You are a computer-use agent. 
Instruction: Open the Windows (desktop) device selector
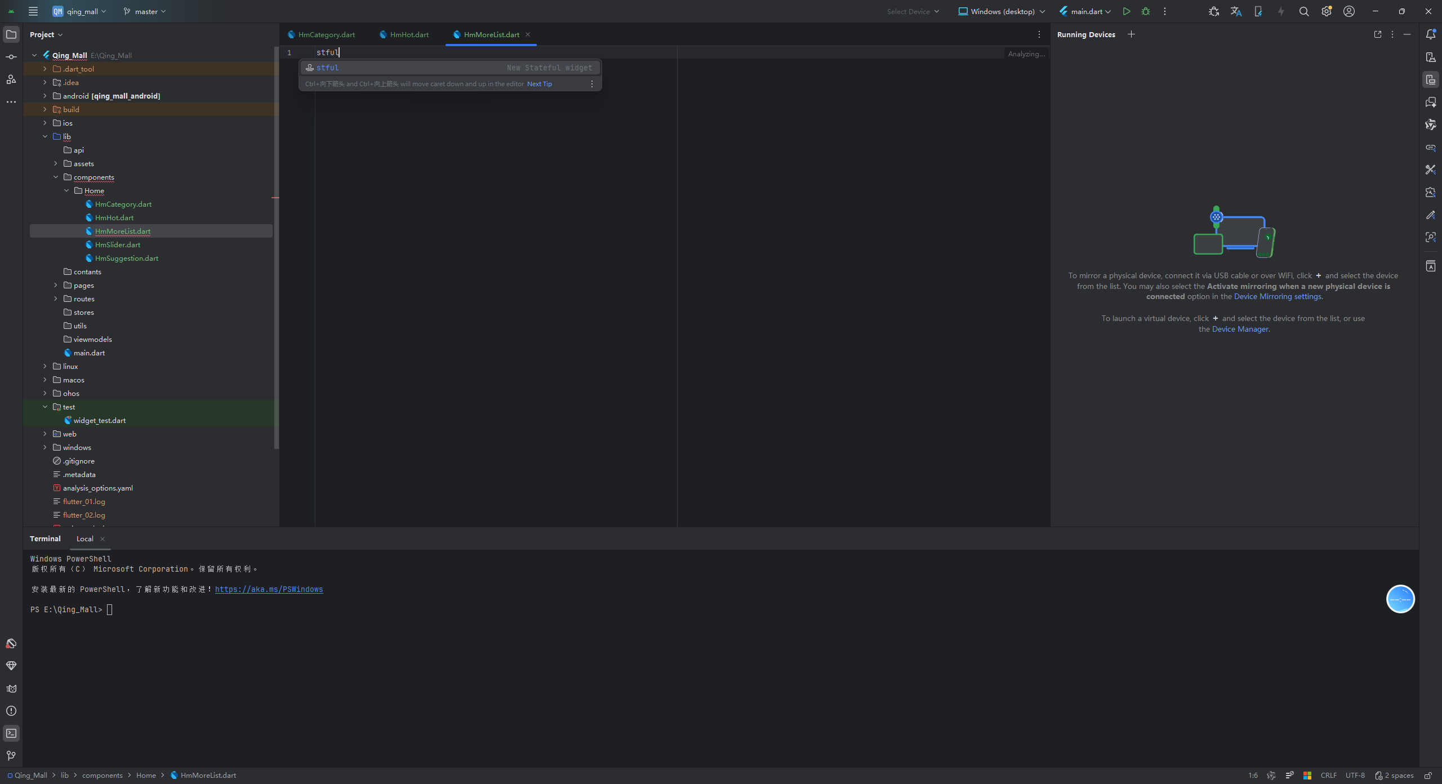pyautogui.click(x=1002, y=11)
